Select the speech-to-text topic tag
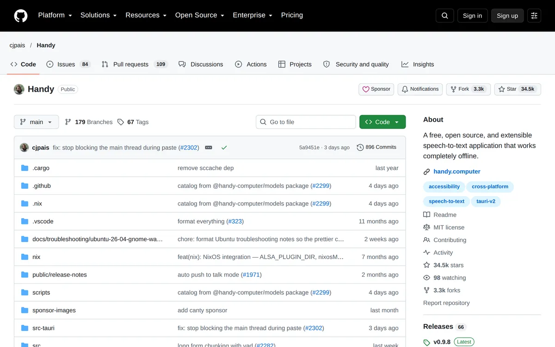The height and width of the screenshot is (347, 555). (x=446, y=201)
